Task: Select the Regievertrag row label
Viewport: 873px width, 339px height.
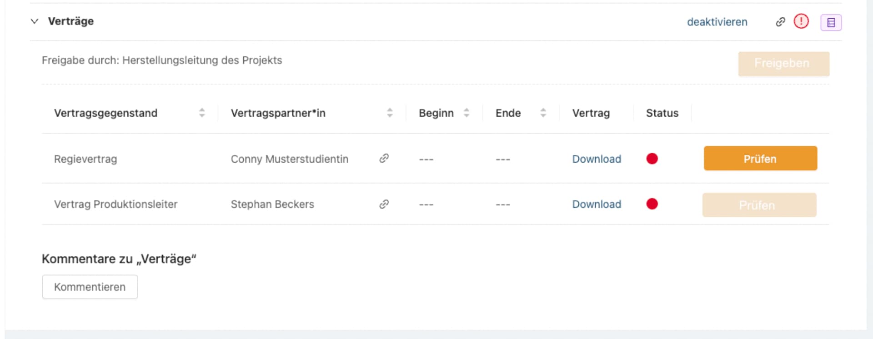Action: point(85,159)
